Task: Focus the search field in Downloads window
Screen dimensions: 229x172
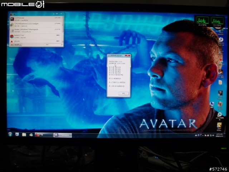Action: point(54,44)
